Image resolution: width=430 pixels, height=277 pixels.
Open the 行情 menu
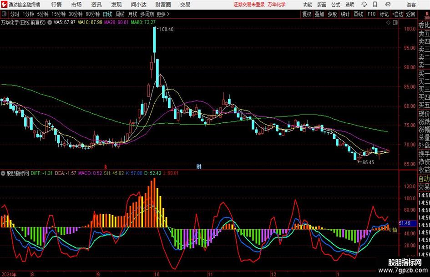(56, 5)
